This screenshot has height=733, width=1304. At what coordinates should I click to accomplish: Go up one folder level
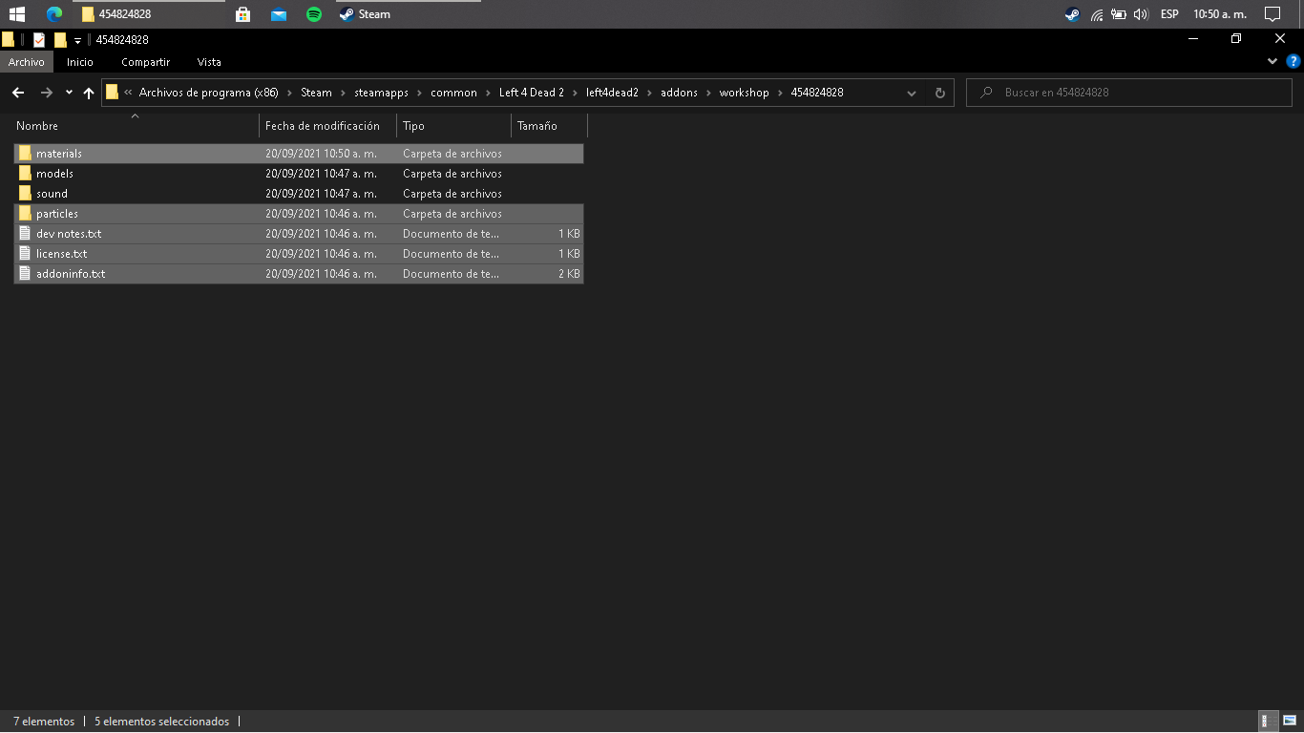click(x=89, y=93)
